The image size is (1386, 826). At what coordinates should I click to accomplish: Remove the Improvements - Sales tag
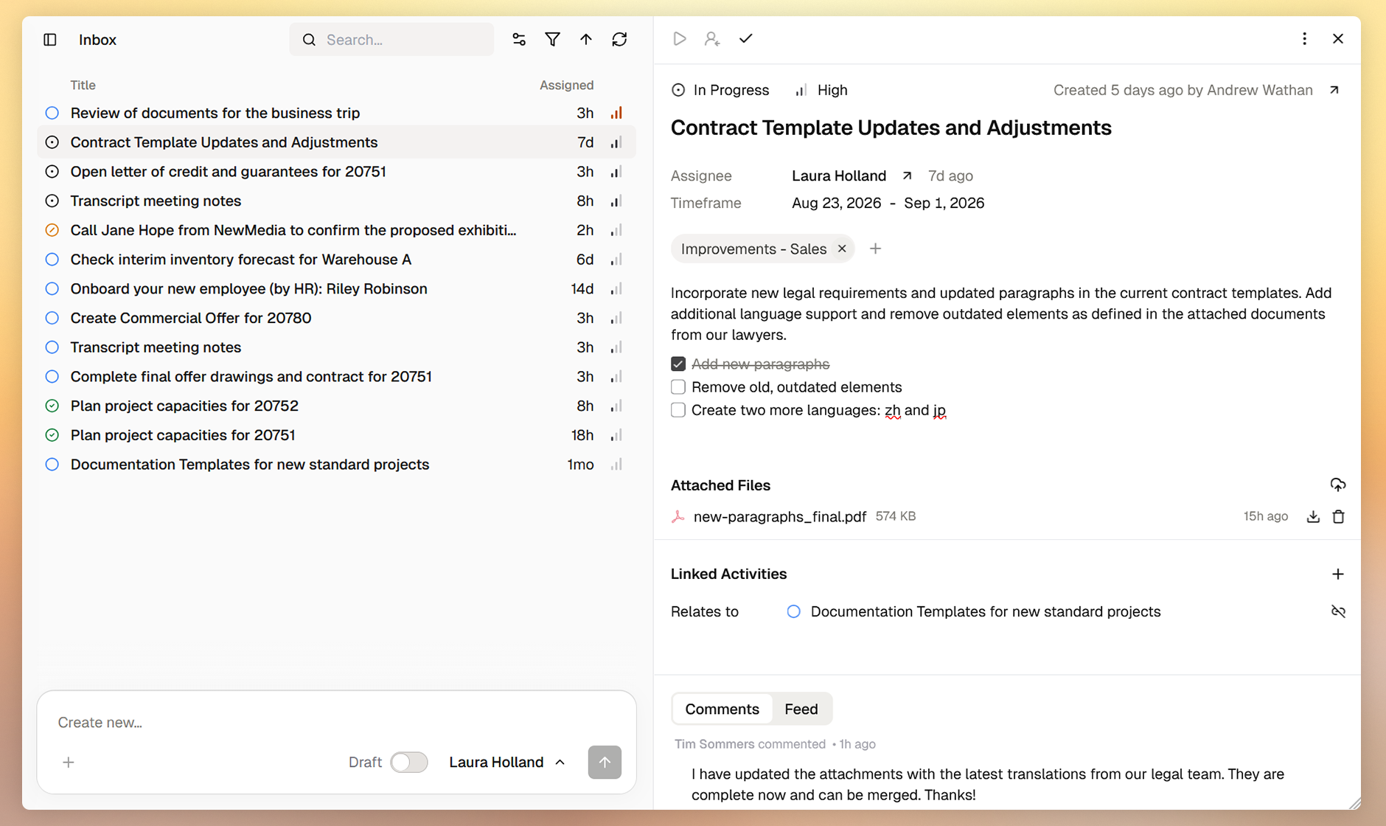842,249
